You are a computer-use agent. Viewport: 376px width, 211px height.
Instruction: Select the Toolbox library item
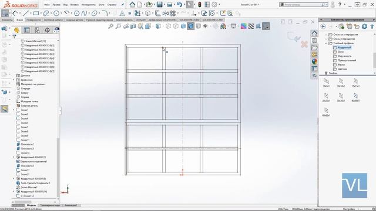click(333, 73)
